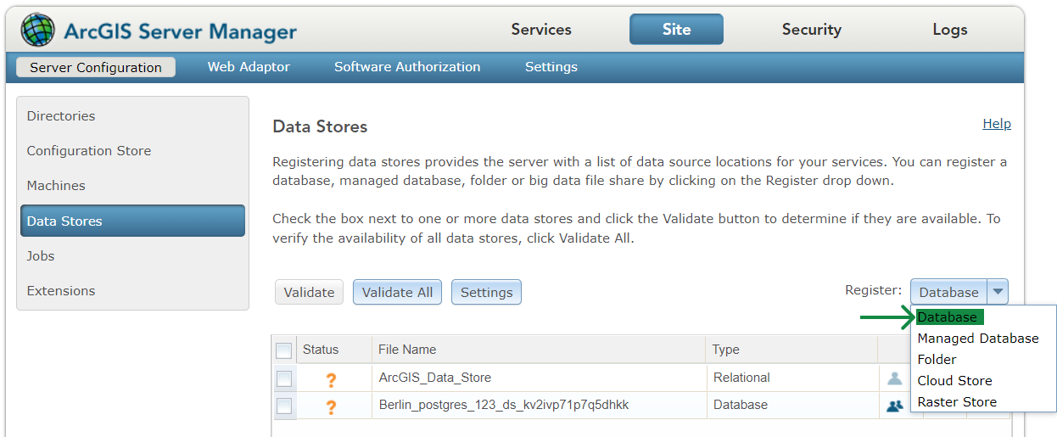
Task: Open the Site tab
Action: (676, 30)
